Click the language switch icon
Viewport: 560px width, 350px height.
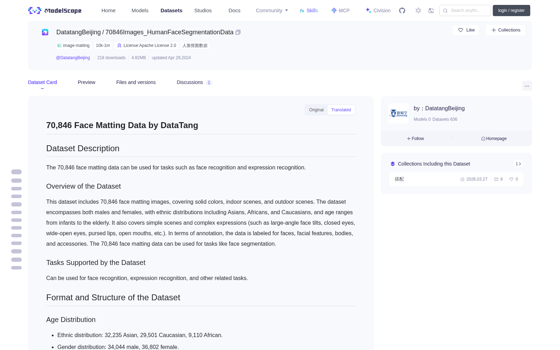coord(431,10)
